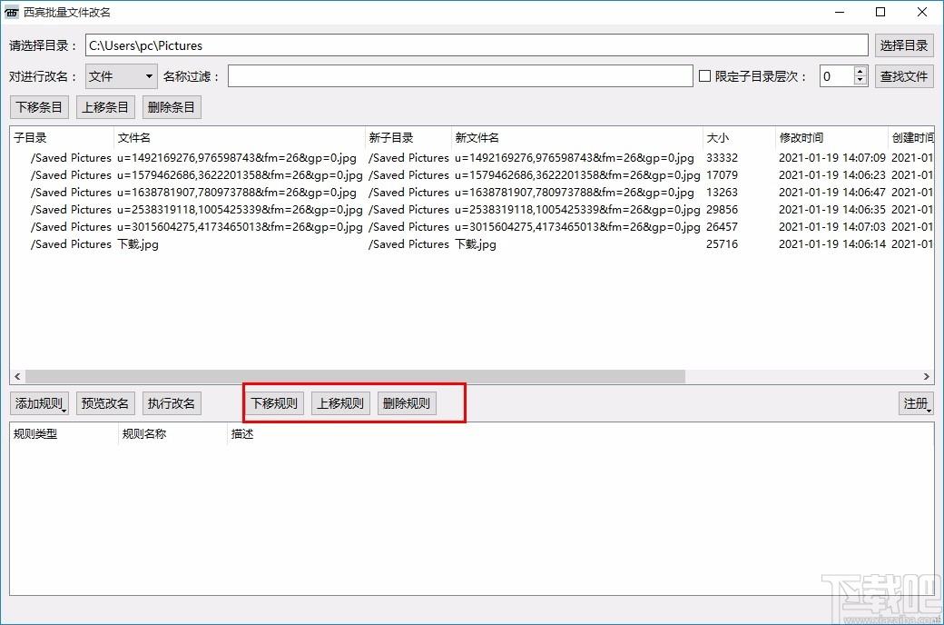This screenshot has width=944, height=625.
Task: Click the 预览改名 button
Action: pos(105,403)
